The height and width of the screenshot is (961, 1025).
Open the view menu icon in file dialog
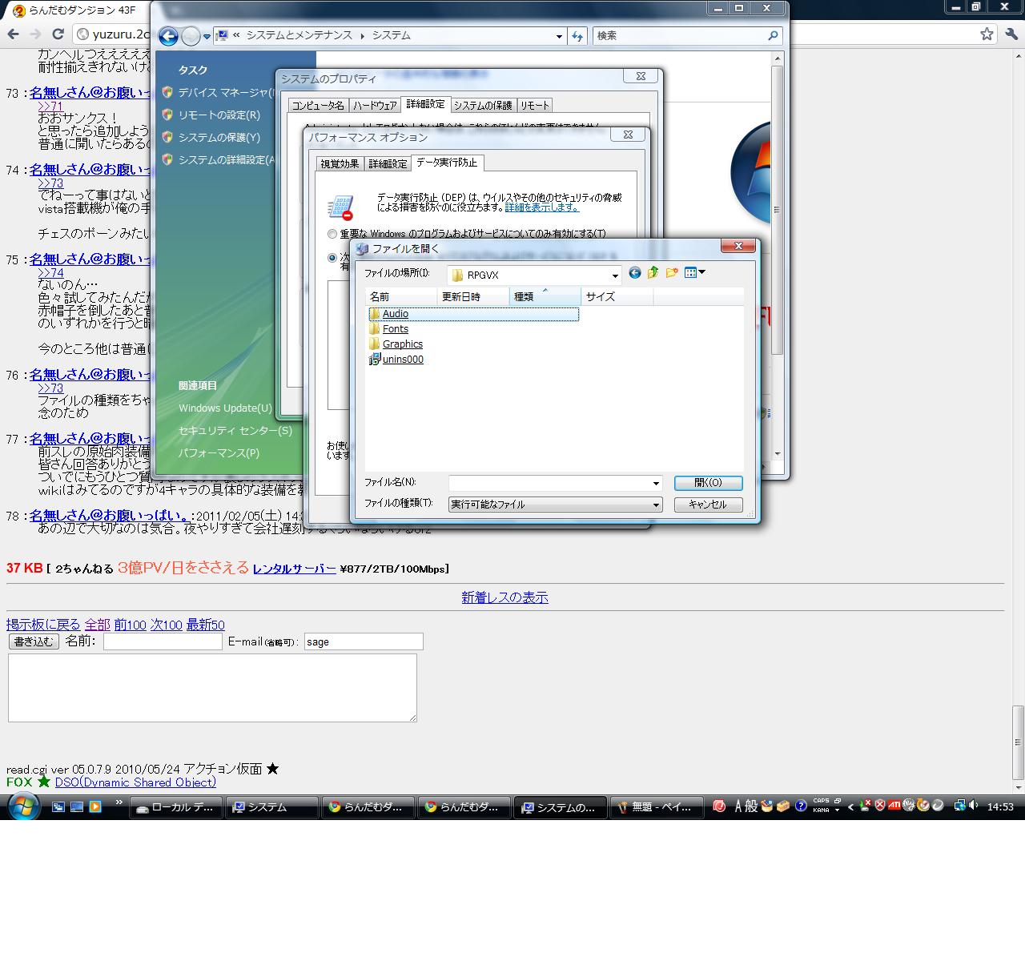pyautogui.click(x=694, y=273)
